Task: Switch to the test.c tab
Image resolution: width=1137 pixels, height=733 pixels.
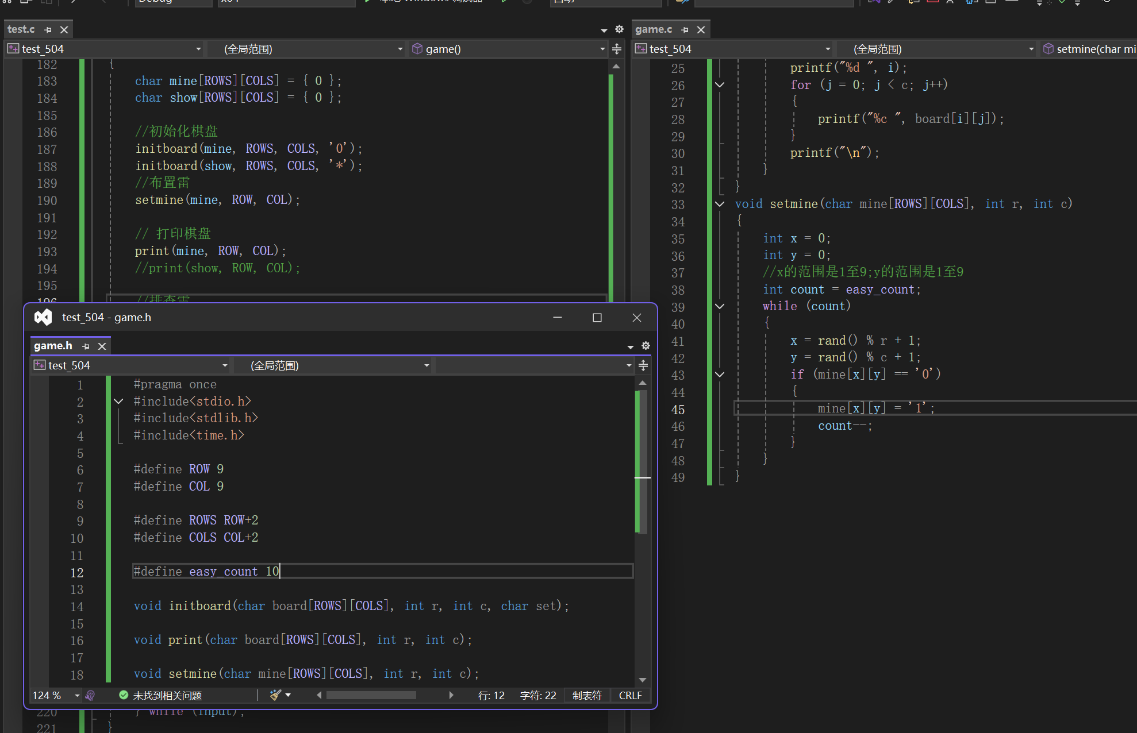Action: pyautogui.click(x=21, y=29)
